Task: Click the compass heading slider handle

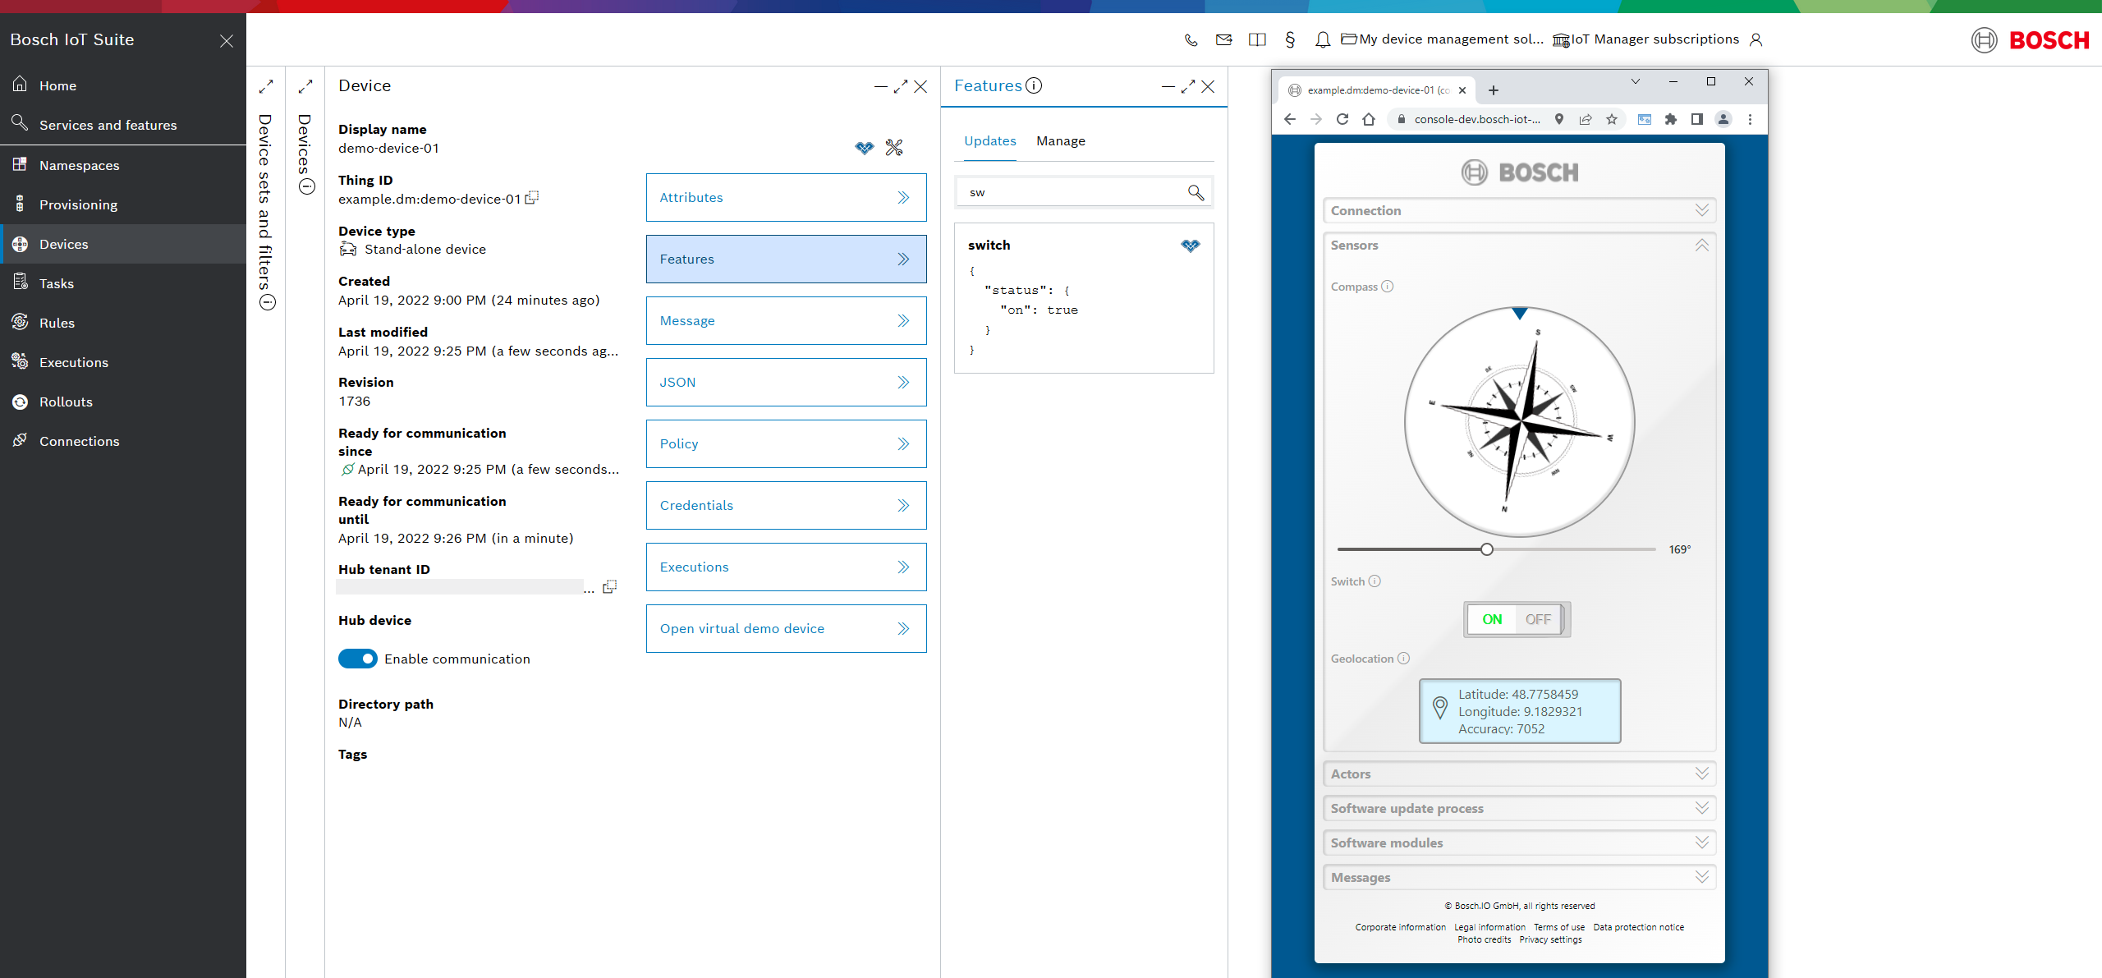Action: (1486, 549)
